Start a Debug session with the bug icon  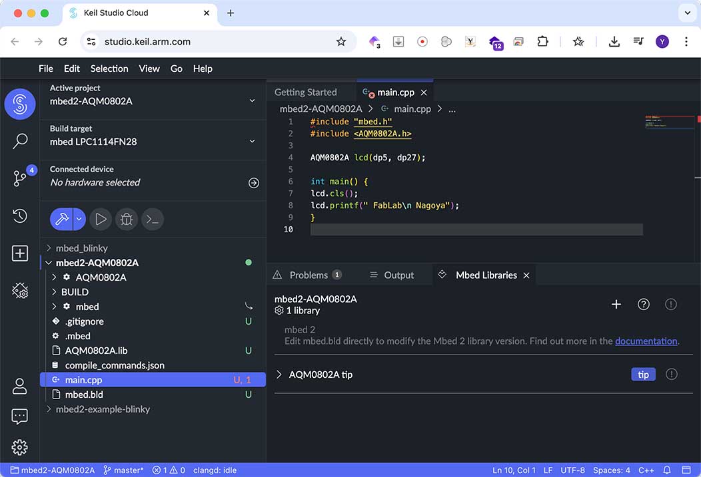(x=127, y=219)
